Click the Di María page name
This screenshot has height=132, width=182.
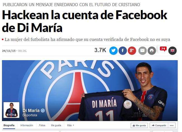pyautogui.click(x=31, y=111)
